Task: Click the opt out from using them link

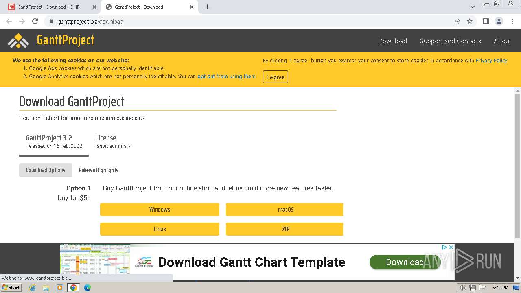Action: pyautogui.click(x=227, y=76)
